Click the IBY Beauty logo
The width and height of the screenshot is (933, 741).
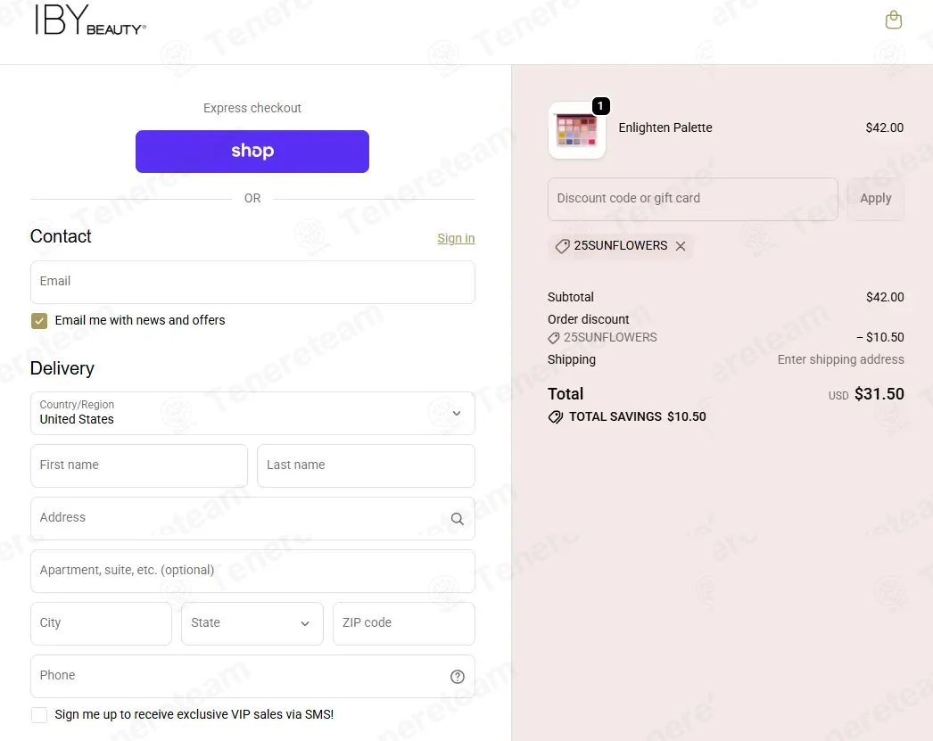[90, 21]
